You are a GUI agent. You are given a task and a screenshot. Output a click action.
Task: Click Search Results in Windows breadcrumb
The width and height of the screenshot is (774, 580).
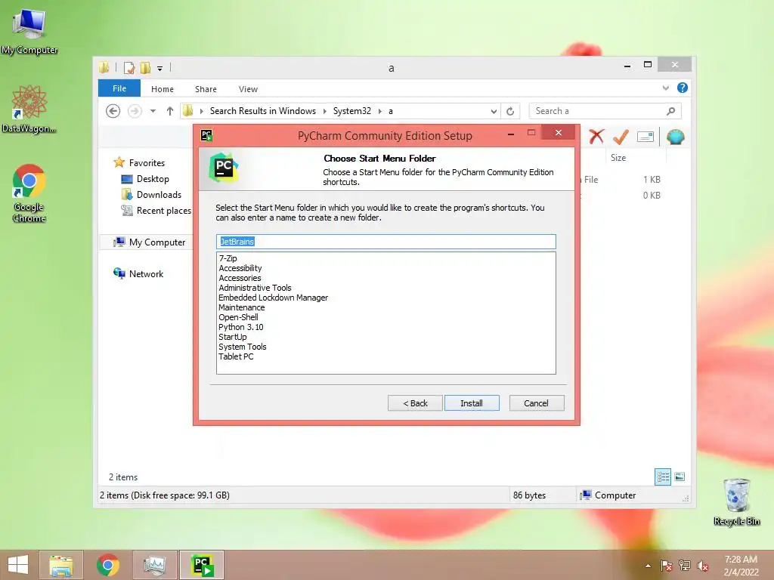(x=262, y=111)
